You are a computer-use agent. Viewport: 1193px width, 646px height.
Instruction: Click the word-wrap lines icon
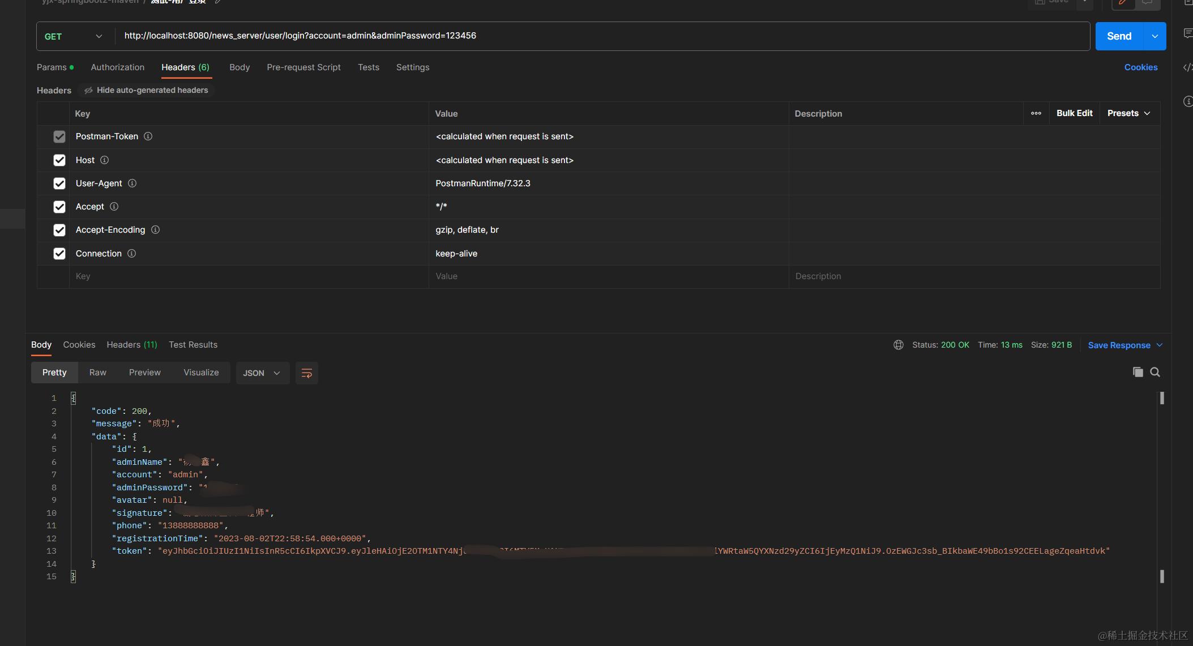pyautogui.click(x=306, y=373)
